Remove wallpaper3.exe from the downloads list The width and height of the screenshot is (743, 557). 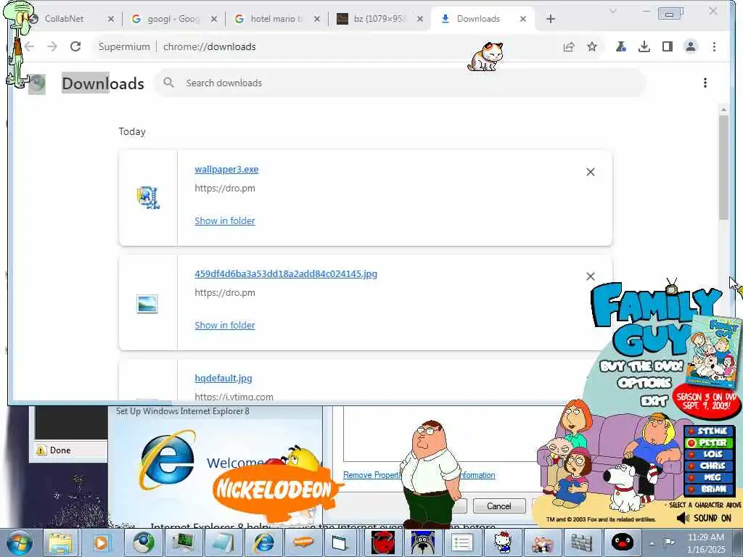point(591,172)
